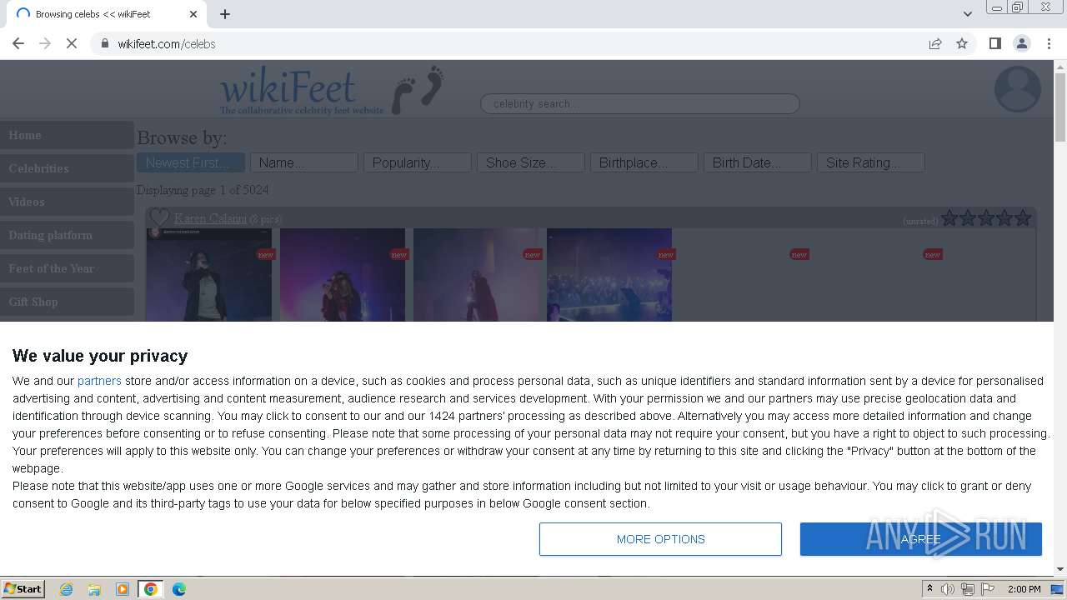
Task: Open Chrome profile avatar menu
Action: (1021, 43)
